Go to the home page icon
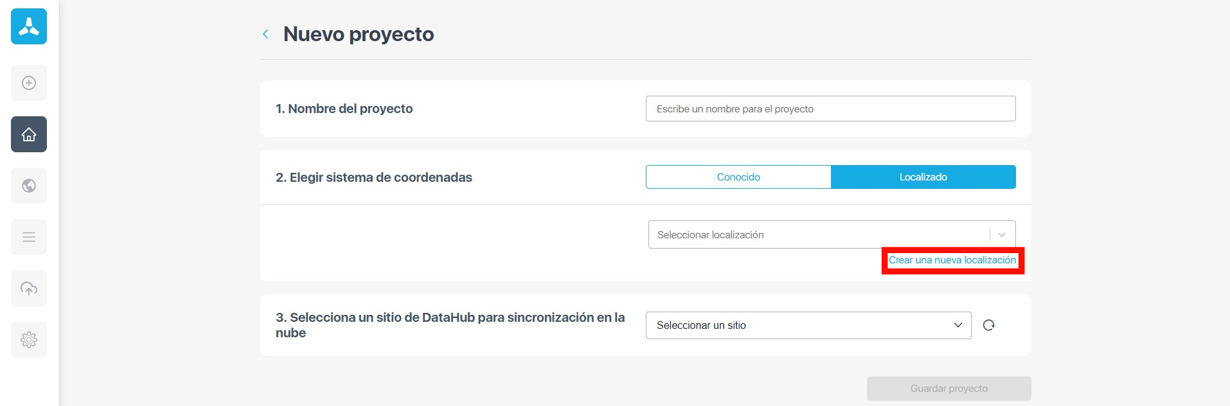1230x406 pixels. pos(29,134)
